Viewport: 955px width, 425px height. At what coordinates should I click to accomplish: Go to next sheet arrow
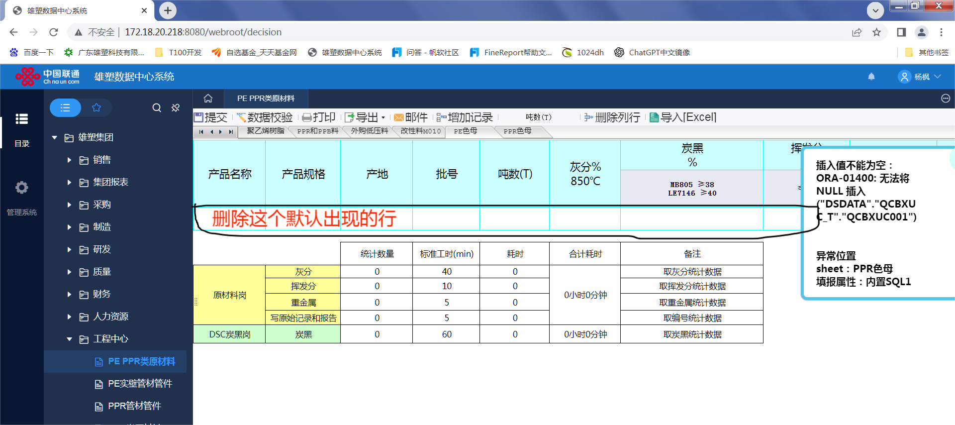(220, 132)
